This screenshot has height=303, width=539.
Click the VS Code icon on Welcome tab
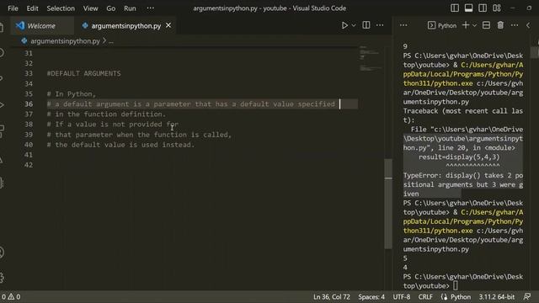click(x=20, y=25)
